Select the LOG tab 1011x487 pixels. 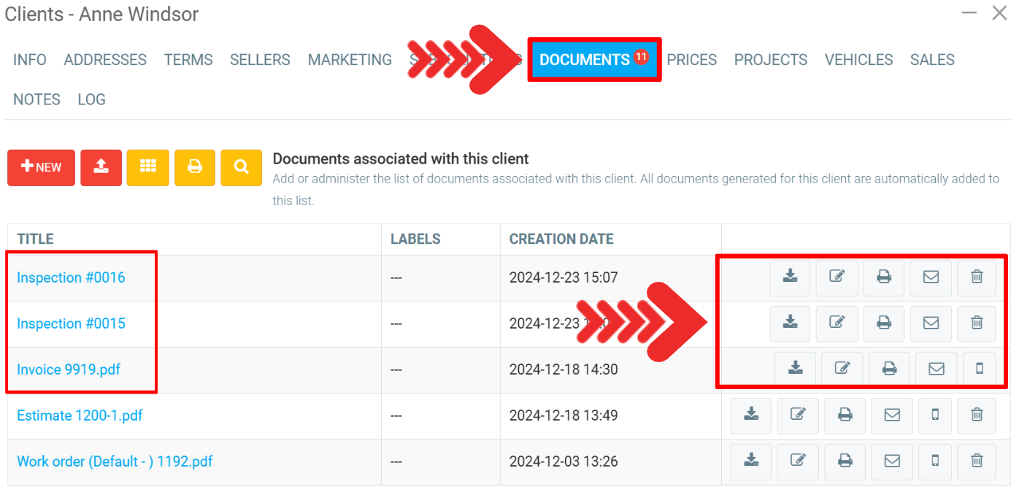pos(91,99)
